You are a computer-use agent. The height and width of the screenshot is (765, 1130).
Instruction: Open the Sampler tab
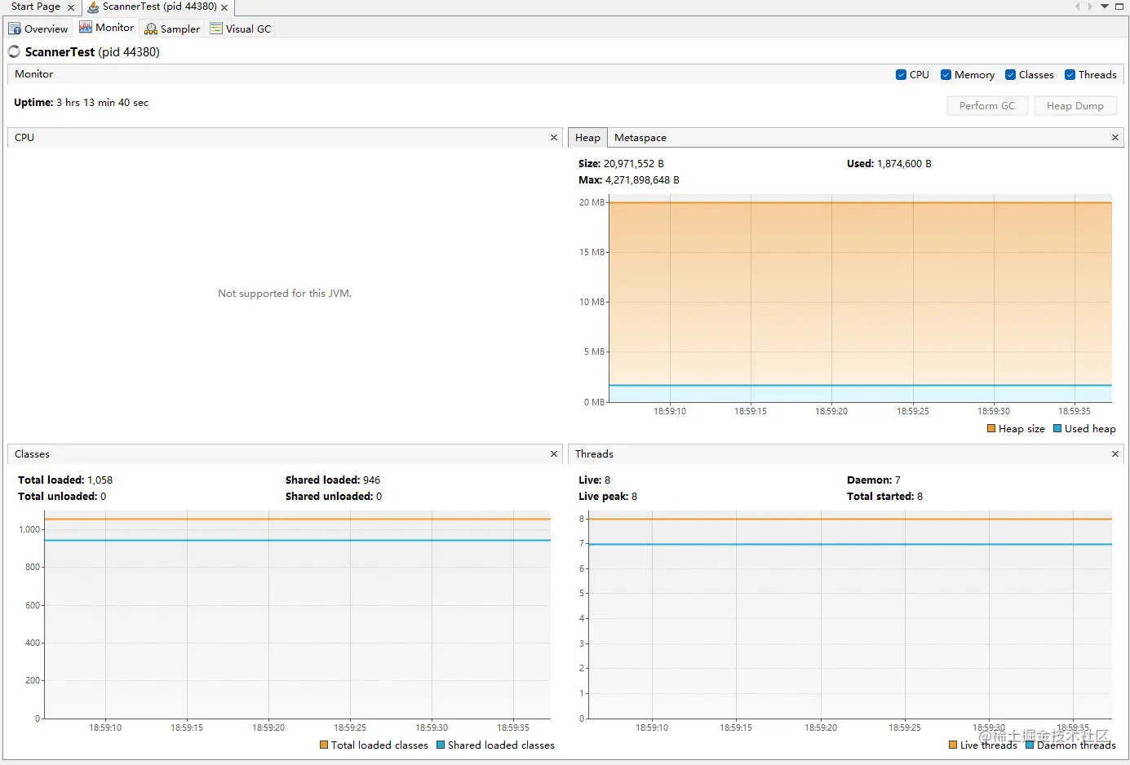coord(172,29)
